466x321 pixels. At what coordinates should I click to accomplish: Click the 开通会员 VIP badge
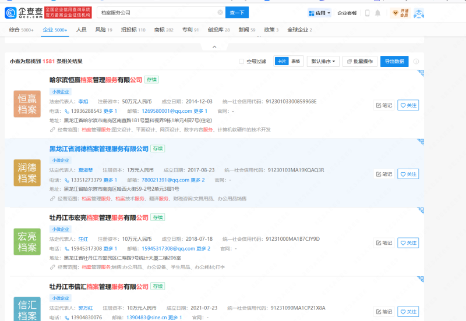tap(400, 13)
